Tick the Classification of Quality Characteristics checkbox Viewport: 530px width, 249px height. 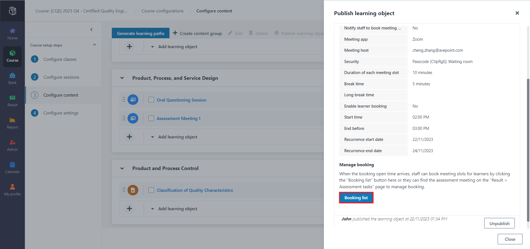pyautogui.click(x=151, y=190)
